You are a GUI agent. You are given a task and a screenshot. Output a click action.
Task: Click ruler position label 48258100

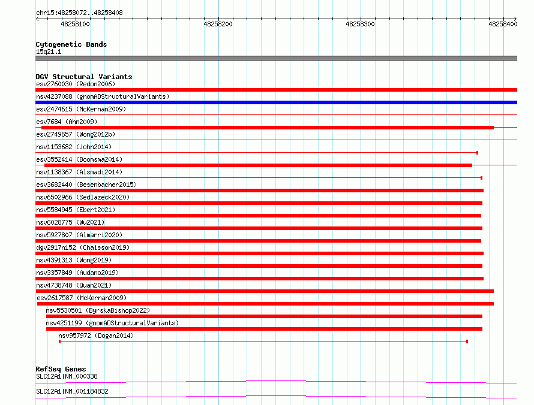coord(75,24)
